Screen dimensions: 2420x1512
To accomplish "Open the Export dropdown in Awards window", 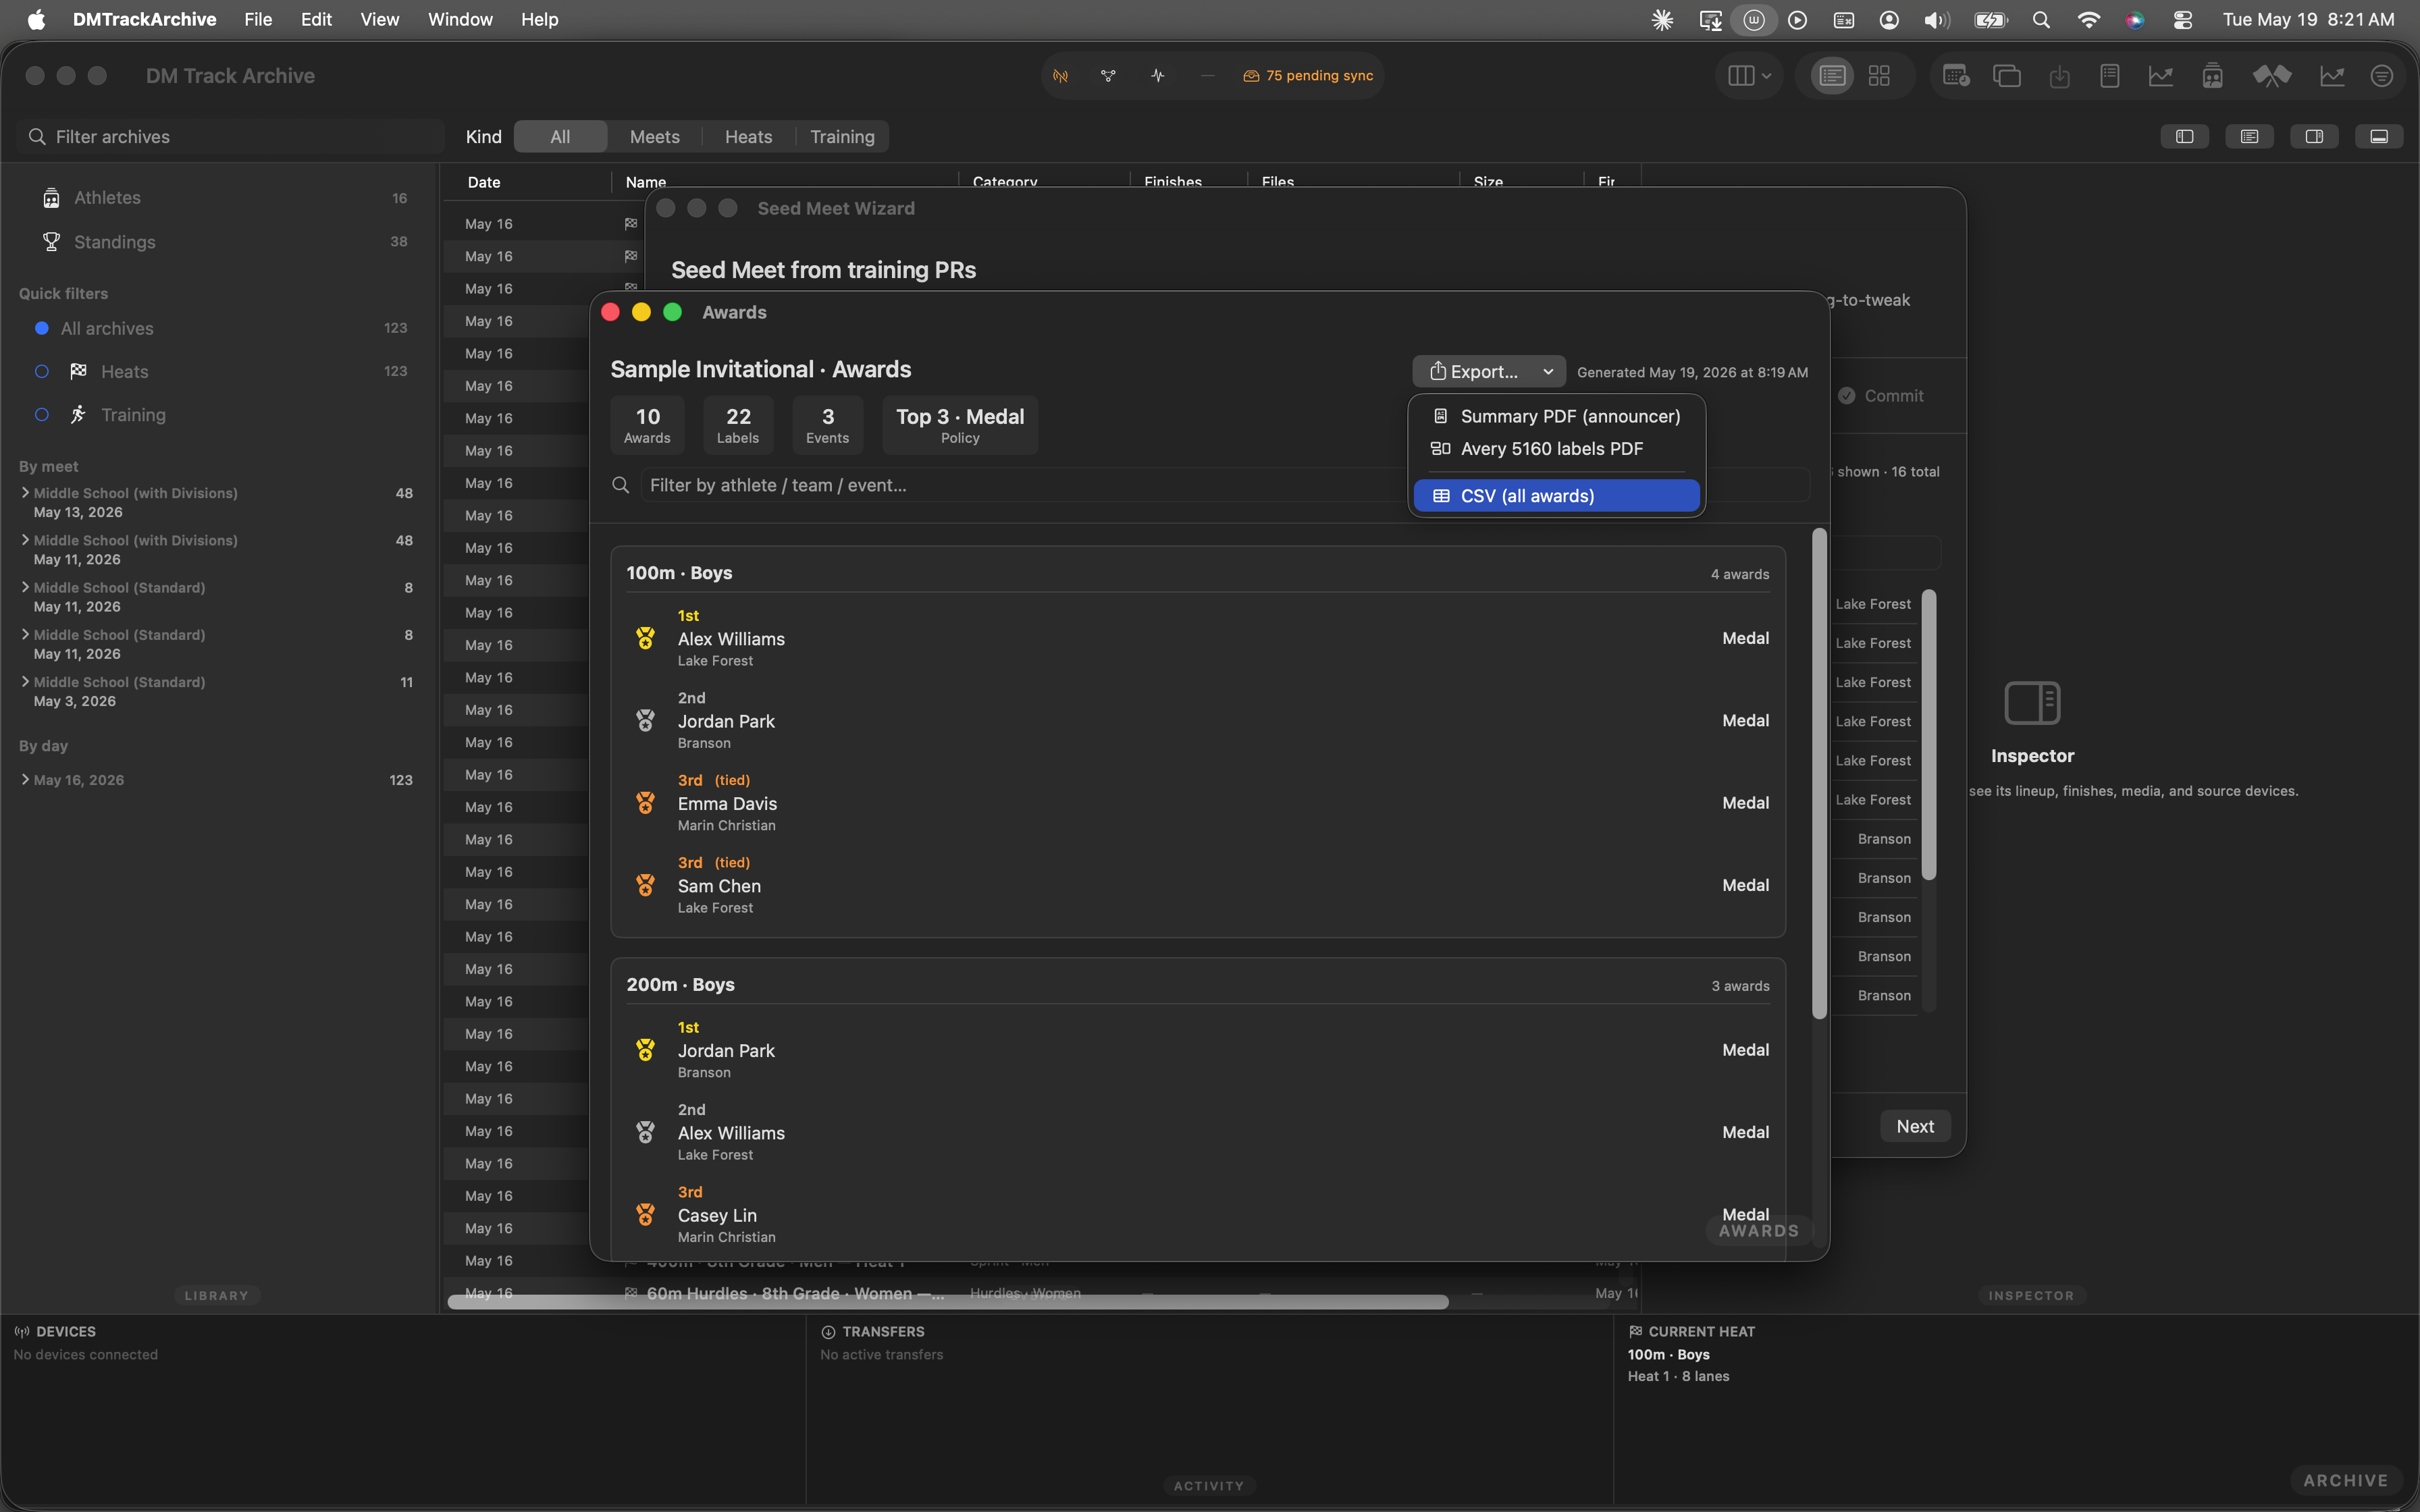I will coord(1488,371).
